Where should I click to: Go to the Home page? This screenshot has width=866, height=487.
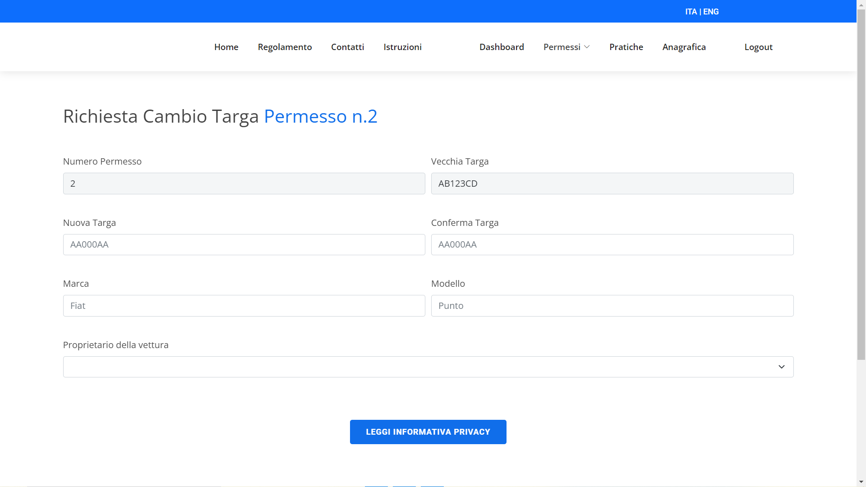pos(226,47)
